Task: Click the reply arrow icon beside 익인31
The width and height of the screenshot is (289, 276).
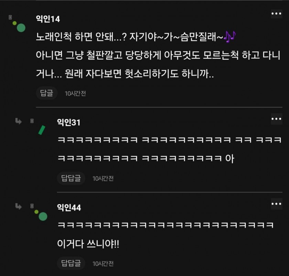Action: point(19,121)
